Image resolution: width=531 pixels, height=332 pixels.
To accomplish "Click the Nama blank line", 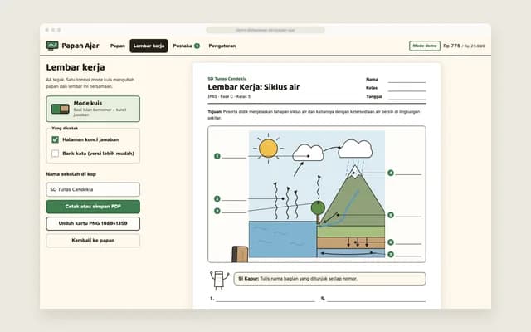I will [x=407, y=81].
